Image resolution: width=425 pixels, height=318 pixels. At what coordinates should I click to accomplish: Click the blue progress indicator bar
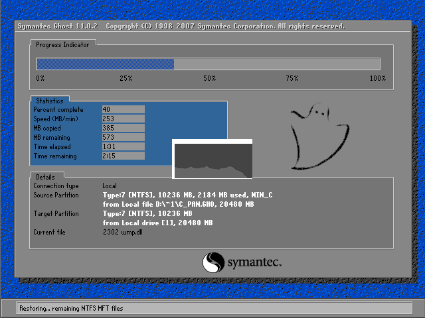pos(105,64)
